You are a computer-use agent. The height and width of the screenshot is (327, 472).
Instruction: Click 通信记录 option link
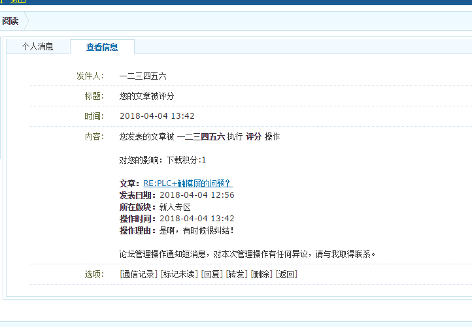139,274
